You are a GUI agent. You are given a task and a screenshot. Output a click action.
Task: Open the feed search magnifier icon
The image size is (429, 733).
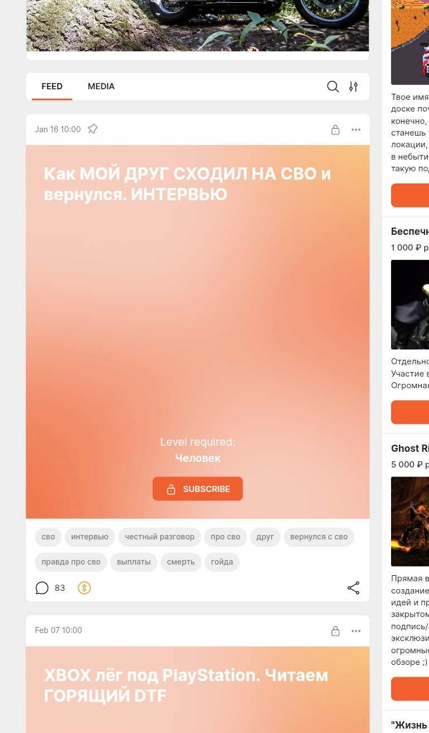point(332,86)
